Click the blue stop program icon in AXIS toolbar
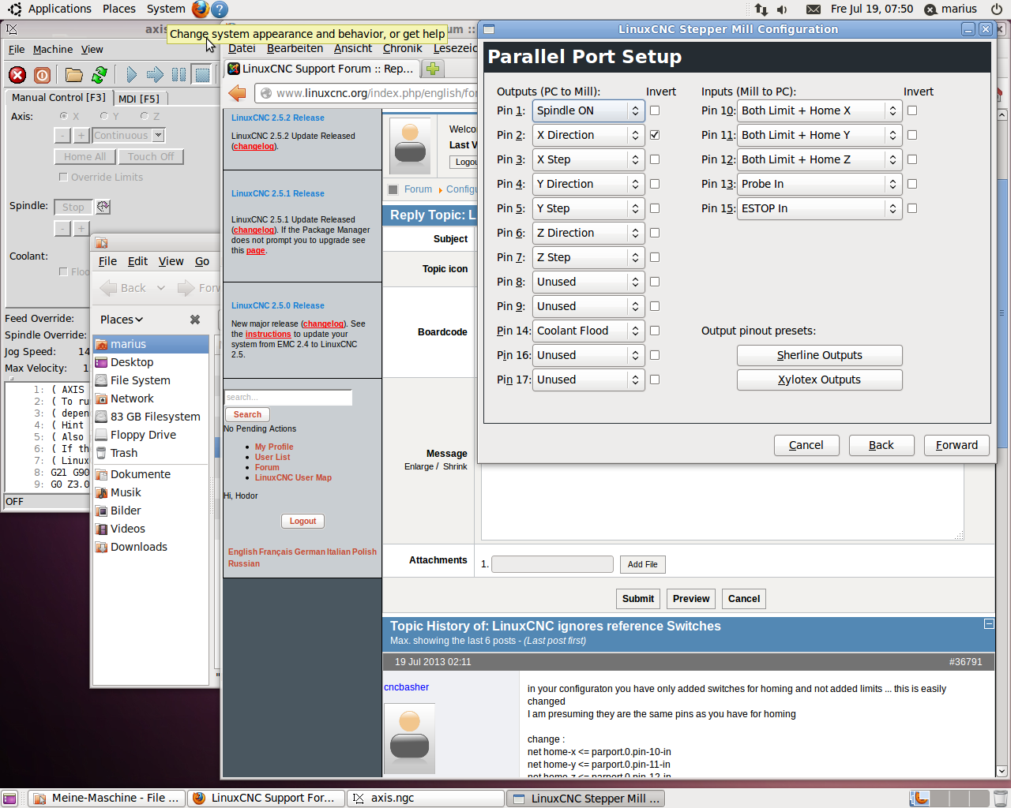The width and height of the screenshot is (1011, 808). click(203, 75)
